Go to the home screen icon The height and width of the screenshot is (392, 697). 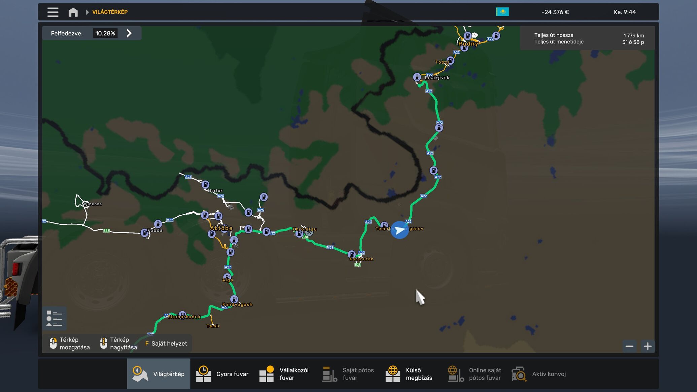click(73, 12)
